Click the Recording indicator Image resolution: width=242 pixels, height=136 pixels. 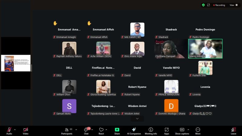pyautogui.click(x=219, y=5)
